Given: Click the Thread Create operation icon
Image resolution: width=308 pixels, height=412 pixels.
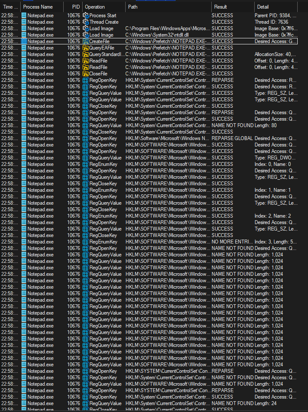Looking at the screenshot, I should pos(86,22).
